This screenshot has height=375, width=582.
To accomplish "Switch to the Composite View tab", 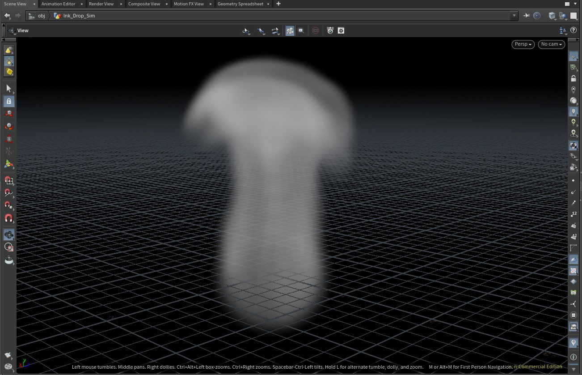I will point(144,4).
